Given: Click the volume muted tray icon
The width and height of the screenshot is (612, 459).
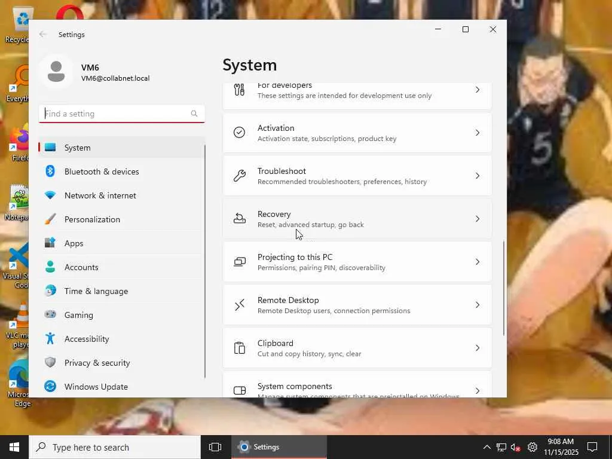Looking at the screenshot, I should (516, 447).
